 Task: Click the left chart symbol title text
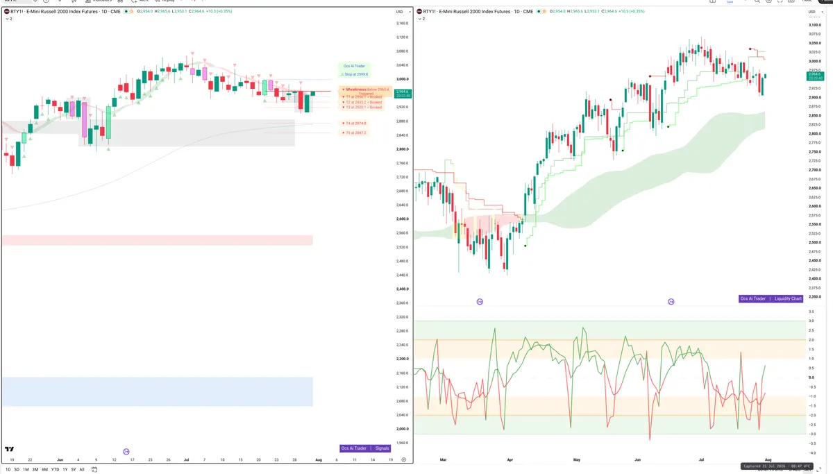click(x=65, y=12)
